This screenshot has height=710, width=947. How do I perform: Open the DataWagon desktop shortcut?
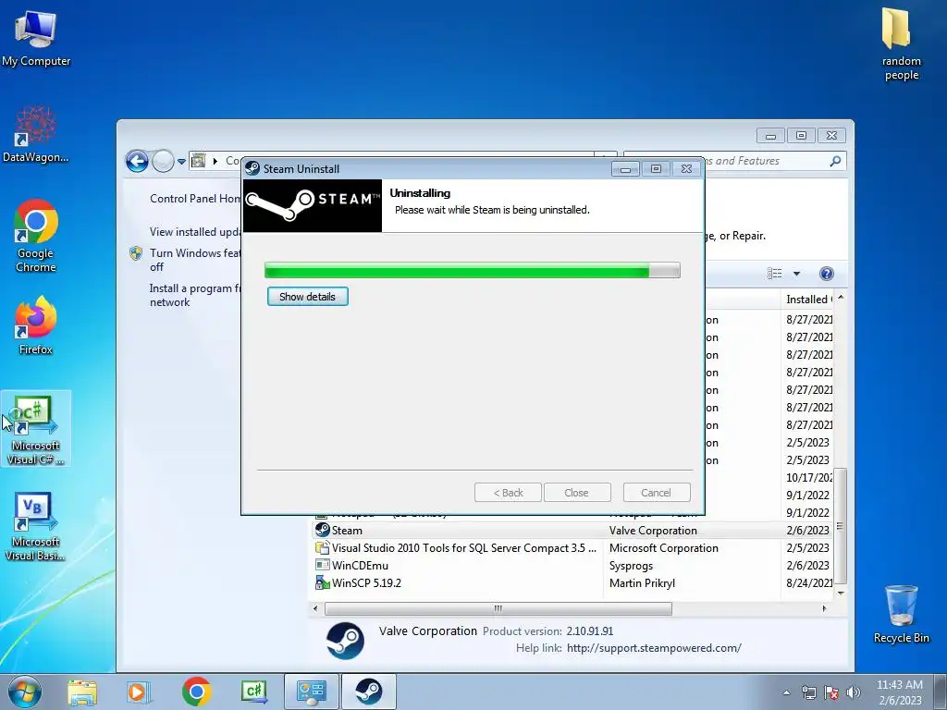coord(36,134)
